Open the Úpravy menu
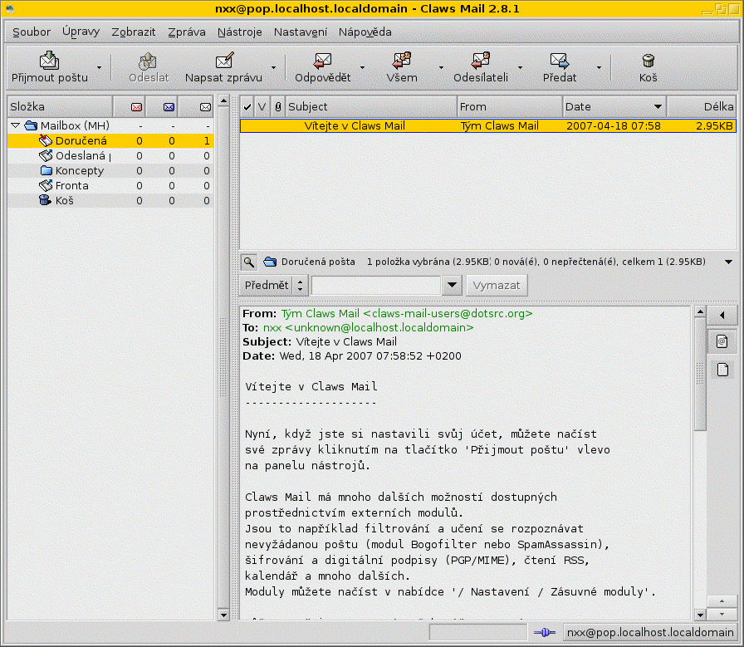744x647 pixels. pos(81,32)
